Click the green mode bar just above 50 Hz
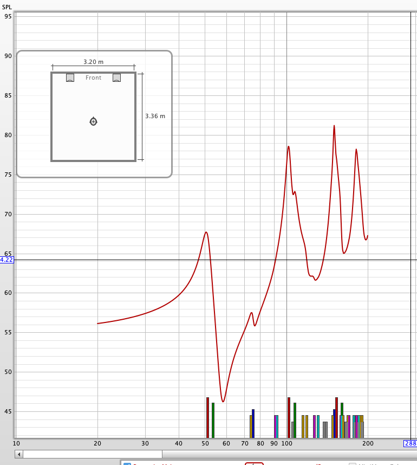This screenshot has width=417, height=465. (213, 420)
